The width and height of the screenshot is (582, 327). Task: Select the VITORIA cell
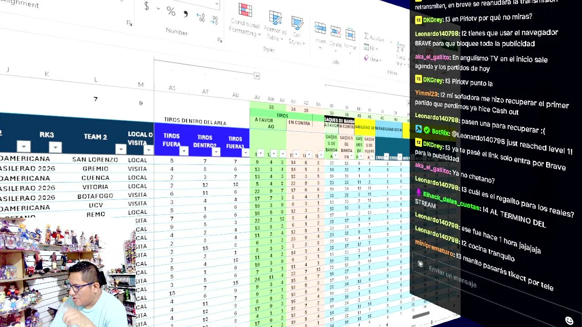pyautogui.click(x=95, y=187)
